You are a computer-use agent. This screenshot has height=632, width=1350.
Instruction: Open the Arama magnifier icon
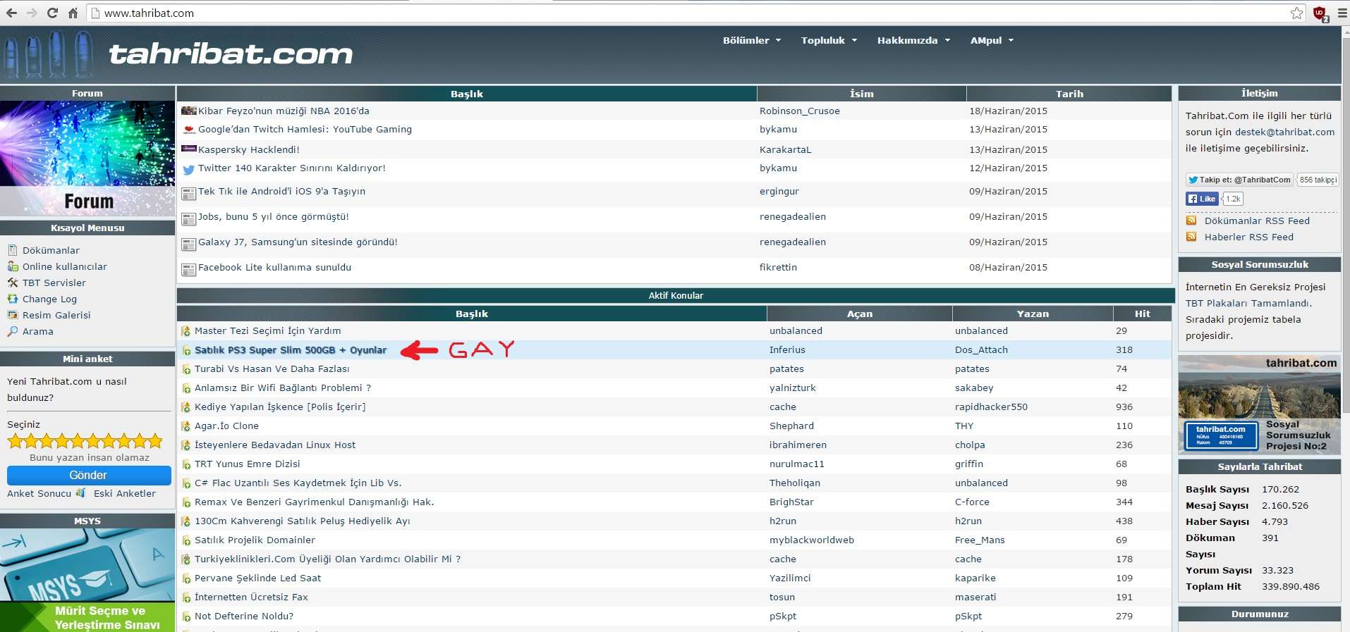[12, 331]
